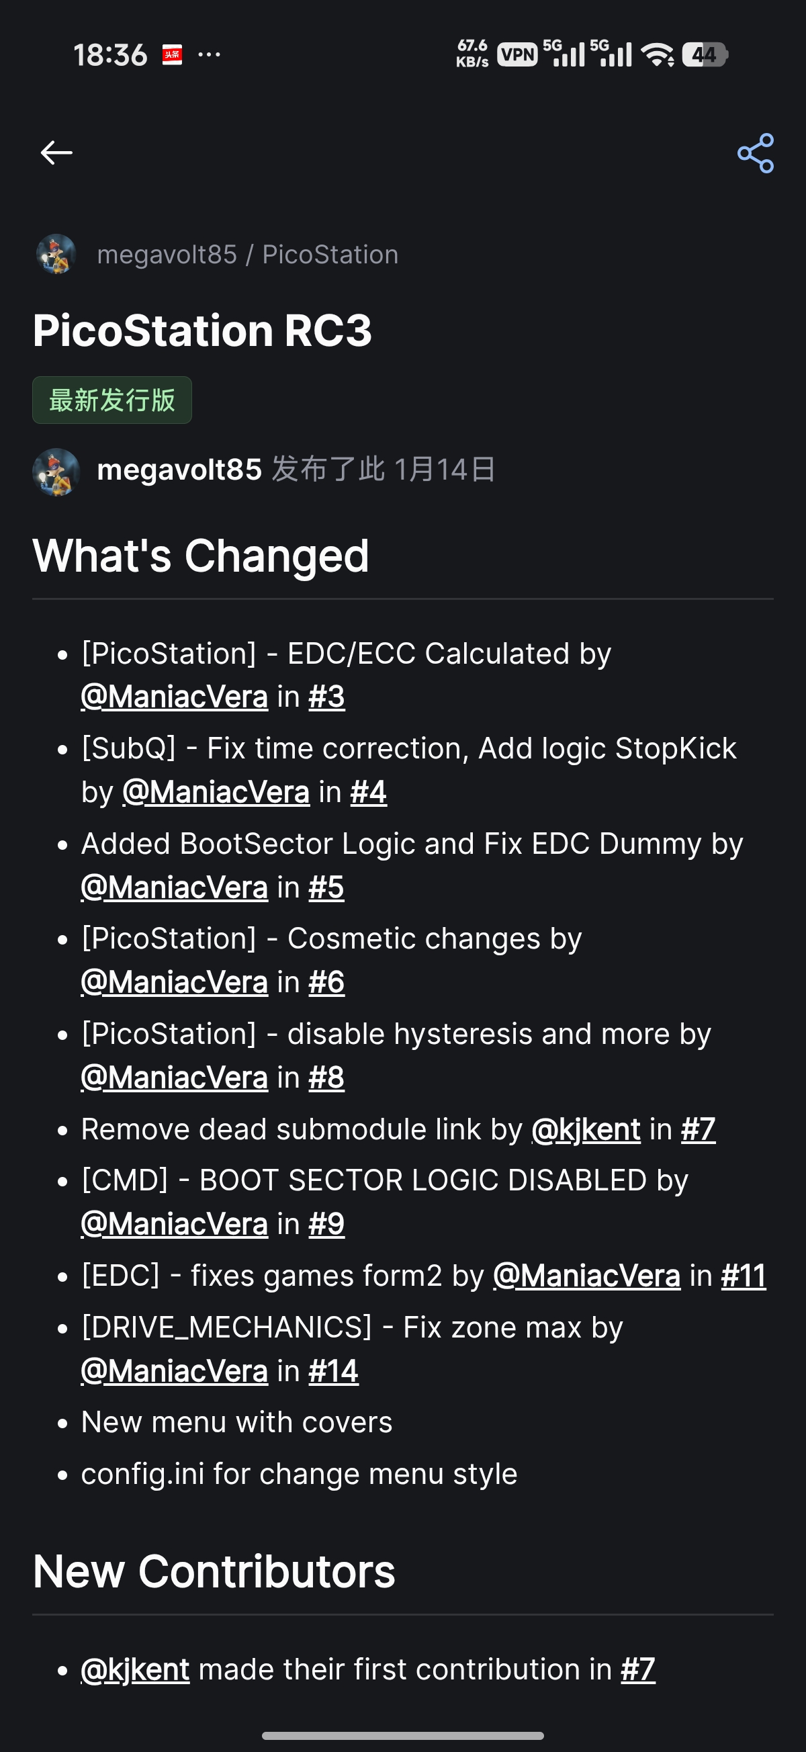
Task: Tap the Wi-Fi status icon
Action: click(658, 54)
